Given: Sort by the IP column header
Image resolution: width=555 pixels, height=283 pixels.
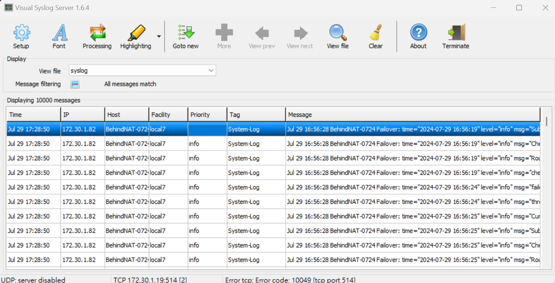Looking at the screenshot, I should click(83, 115).
